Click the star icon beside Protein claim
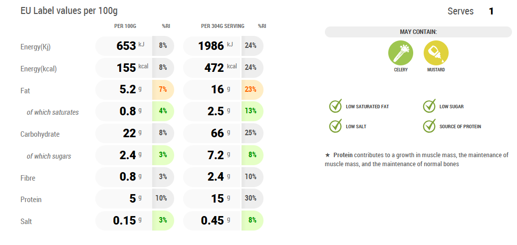 pyautogui.click(x=327, y=155)
